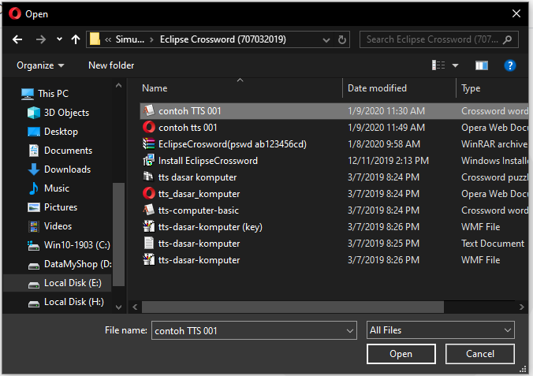Screen dimensions: 533x376
Task: Click the search magnifier icon
Action: pos(508,39)
